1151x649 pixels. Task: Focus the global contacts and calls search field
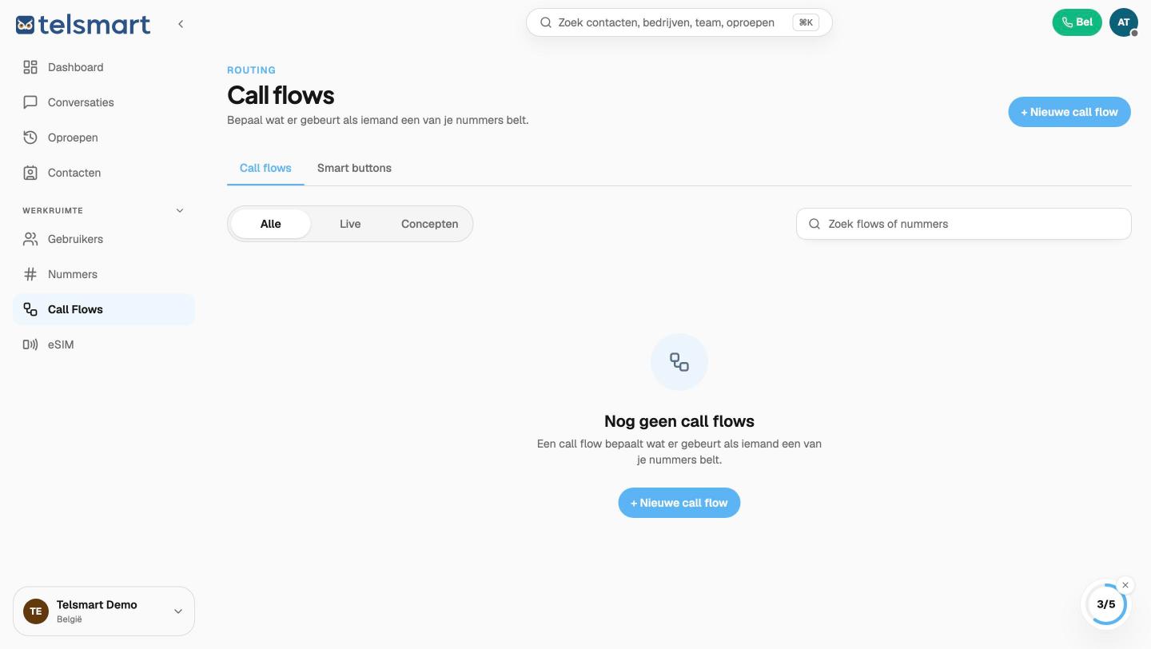679,22
